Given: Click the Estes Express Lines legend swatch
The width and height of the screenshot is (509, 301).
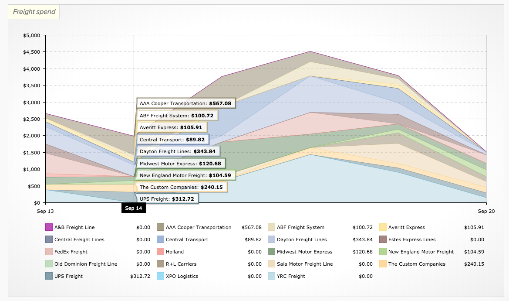Looking at the screenshot, I should pos(383,239).
